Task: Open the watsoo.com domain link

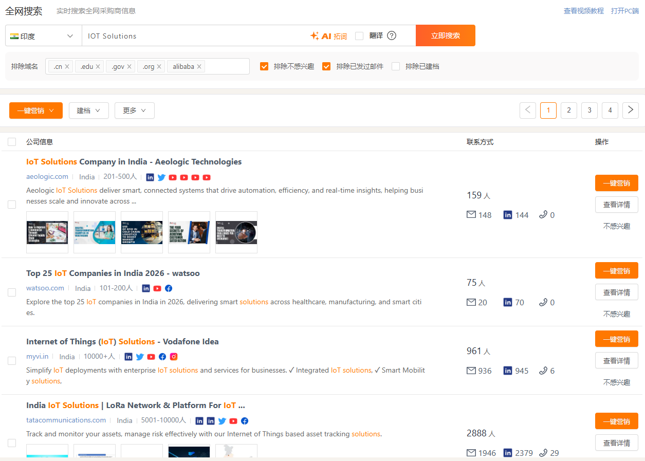Action: (x=45, y=288)
